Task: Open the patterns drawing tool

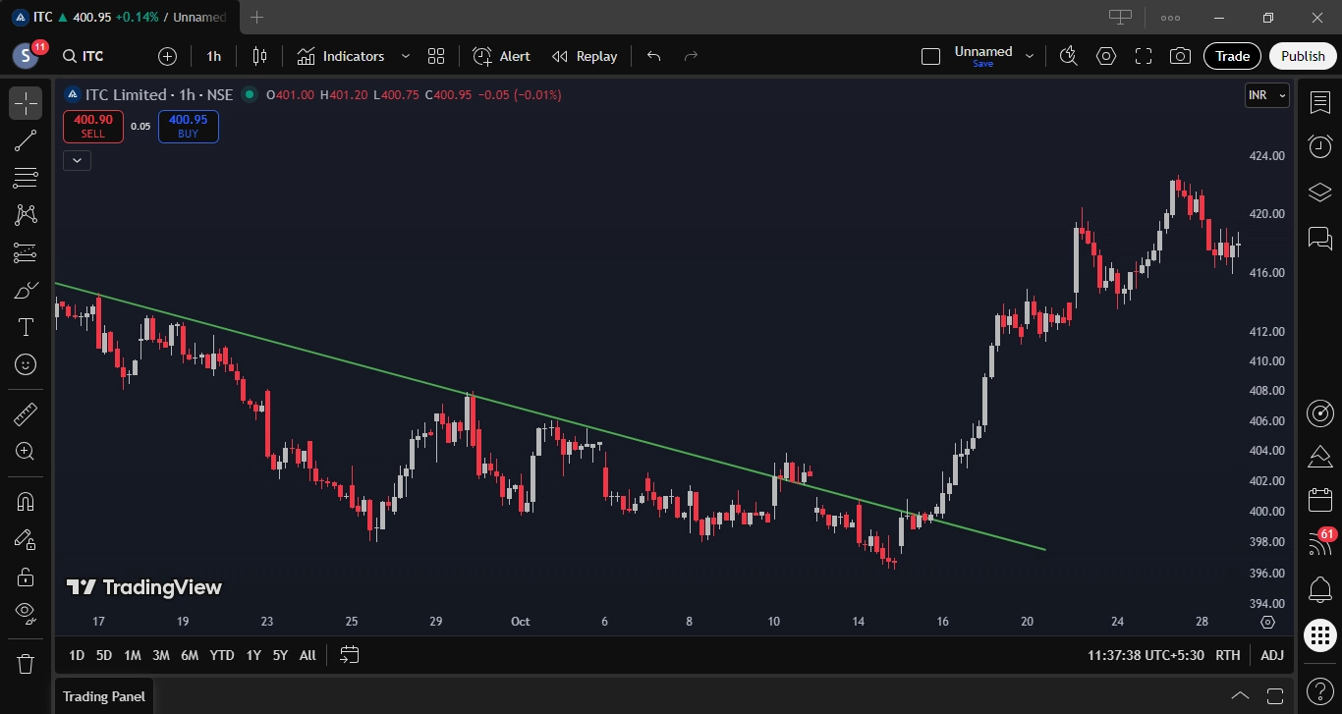Action: [x=26, y=215]
